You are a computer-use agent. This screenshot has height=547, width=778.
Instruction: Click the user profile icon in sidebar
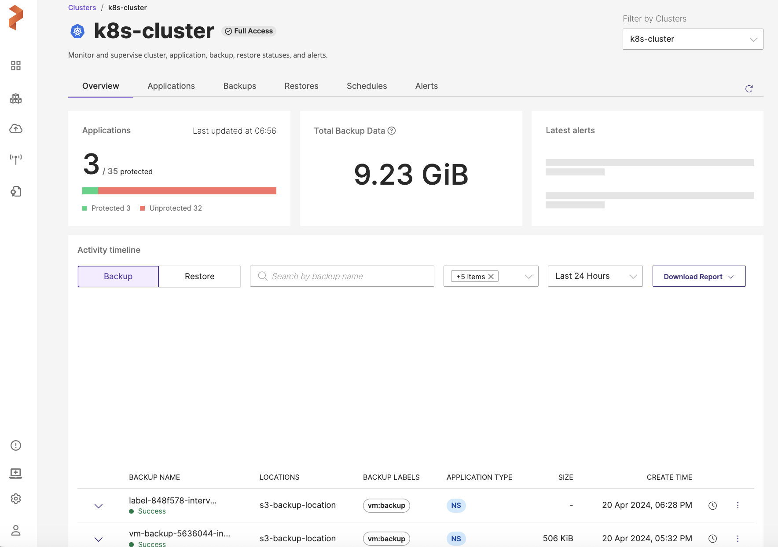(x=16, y=530)
